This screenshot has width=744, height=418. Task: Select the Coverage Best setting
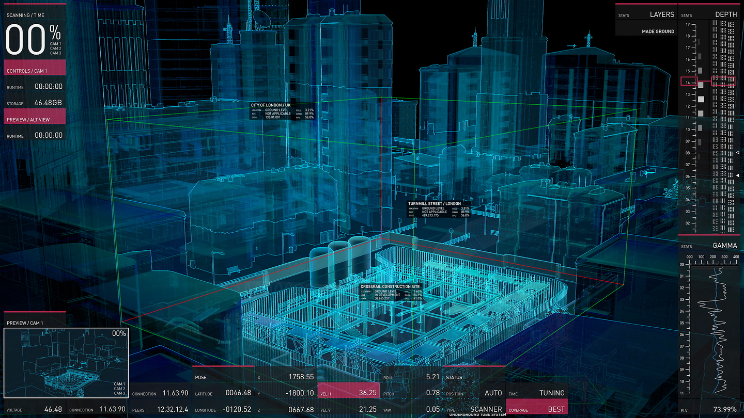pyautogui.click(x=536, y=408)
